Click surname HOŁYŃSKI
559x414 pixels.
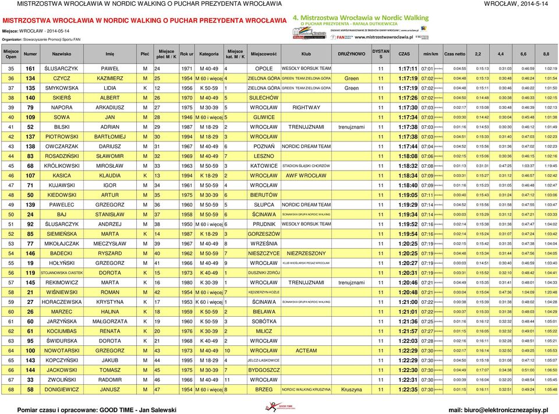62,263
